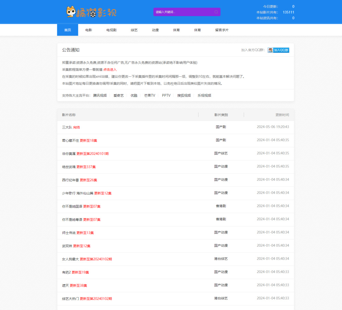The image size is (342, 310).
Task: Open the 腾讯视频 platform link
Action: click(100, 96)
